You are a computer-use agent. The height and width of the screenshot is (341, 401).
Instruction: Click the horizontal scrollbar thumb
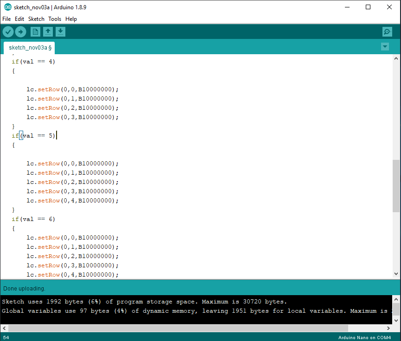(178, 328)
